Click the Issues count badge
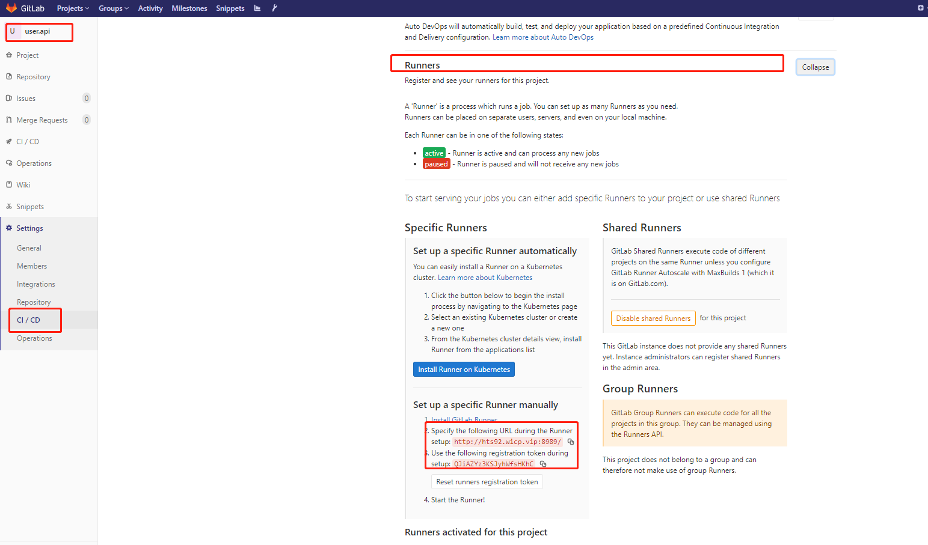This screenshot has width=928, height=545. point(87,99)
